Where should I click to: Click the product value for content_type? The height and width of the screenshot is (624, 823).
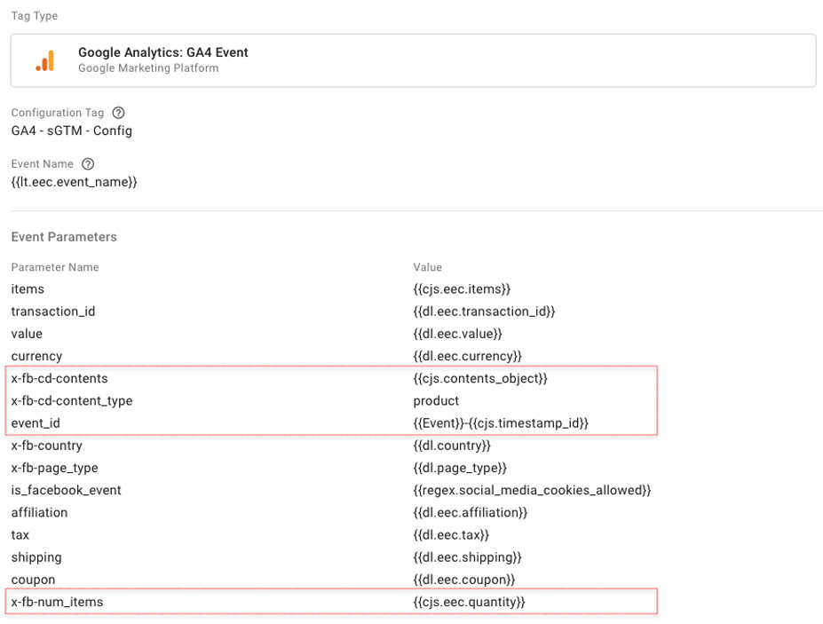(x=436, y=401)
